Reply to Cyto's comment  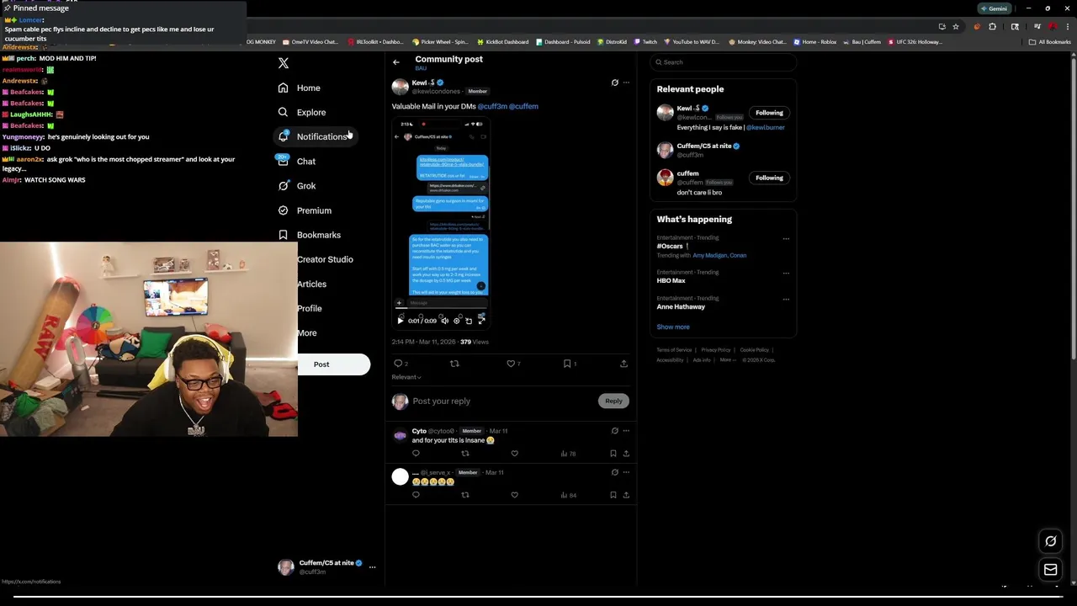coord(416,454)
